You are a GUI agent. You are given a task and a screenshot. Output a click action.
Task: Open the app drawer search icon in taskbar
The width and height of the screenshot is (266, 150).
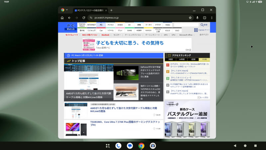point(108,146)
